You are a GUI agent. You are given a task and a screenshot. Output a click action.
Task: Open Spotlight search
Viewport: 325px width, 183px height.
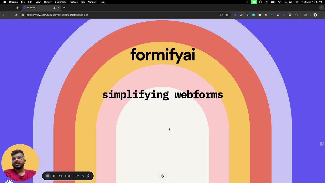pyautogui.click(x=286, y=2)
